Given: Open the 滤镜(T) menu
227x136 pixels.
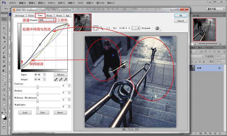Looking at the screenshot, I should 71,3.
